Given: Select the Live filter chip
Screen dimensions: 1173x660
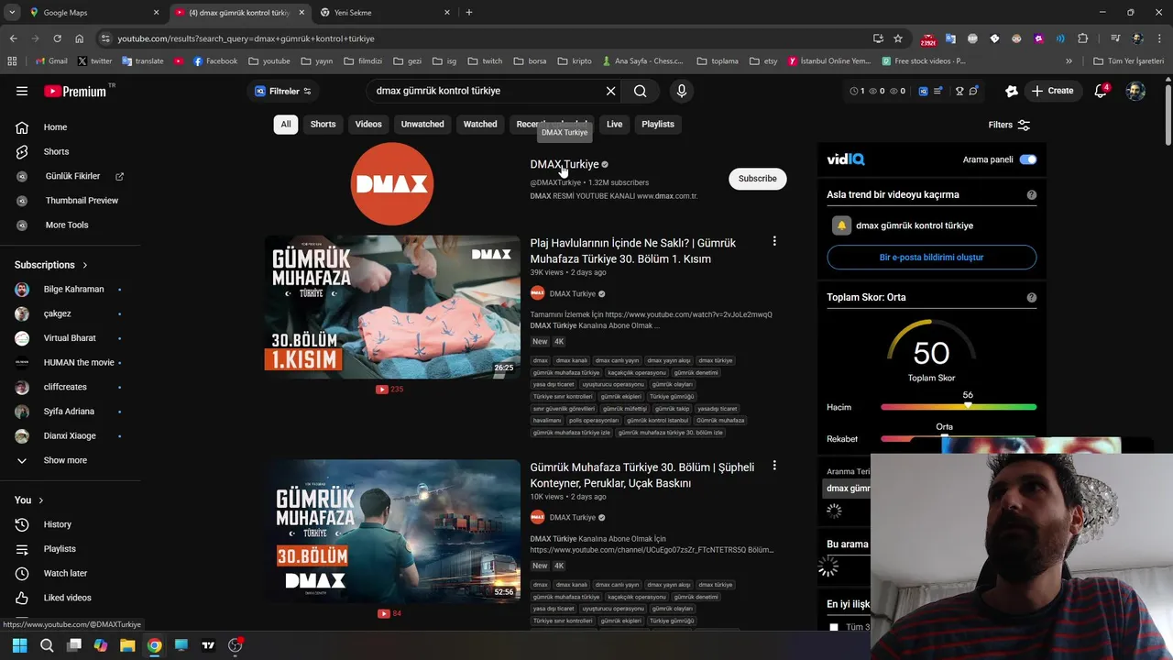Looking at the screenshot, I should pyautogui.click(x=614, y=125).
